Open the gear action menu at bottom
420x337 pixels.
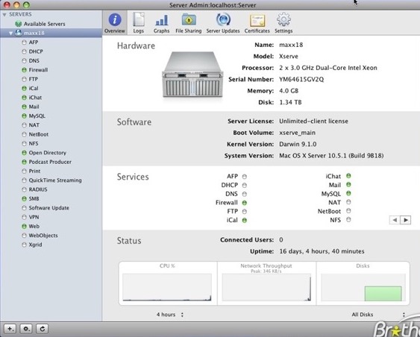pyautogui.click(x=26, y=329)
